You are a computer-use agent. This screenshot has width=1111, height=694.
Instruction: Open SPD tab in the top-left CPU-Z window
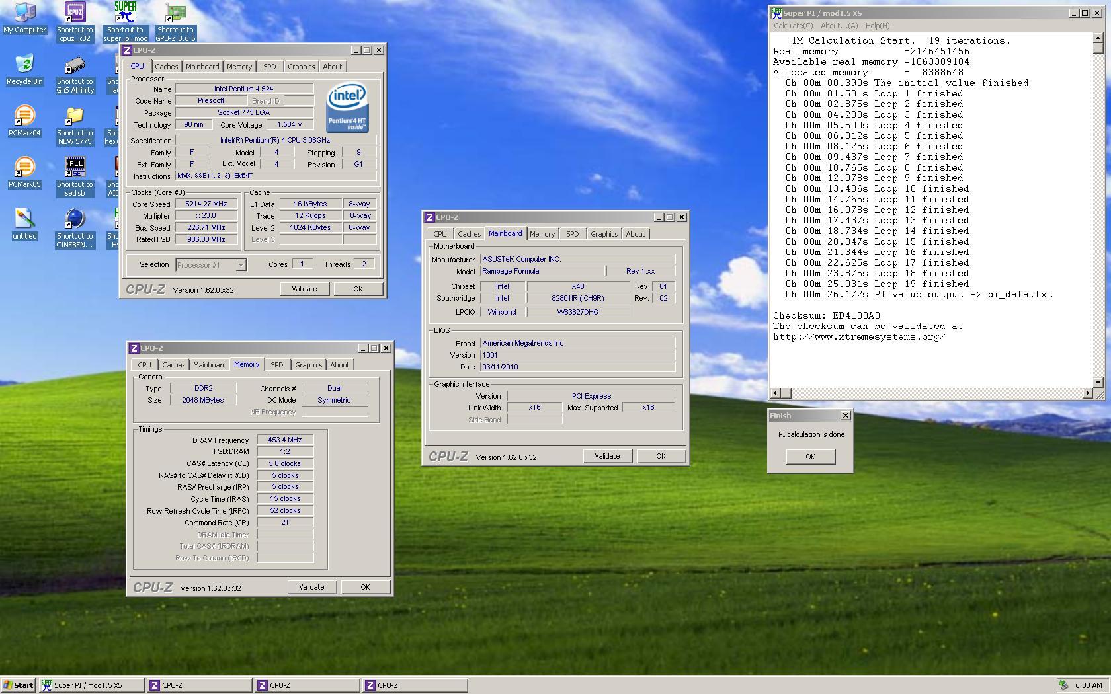click(x=269, y=67)
